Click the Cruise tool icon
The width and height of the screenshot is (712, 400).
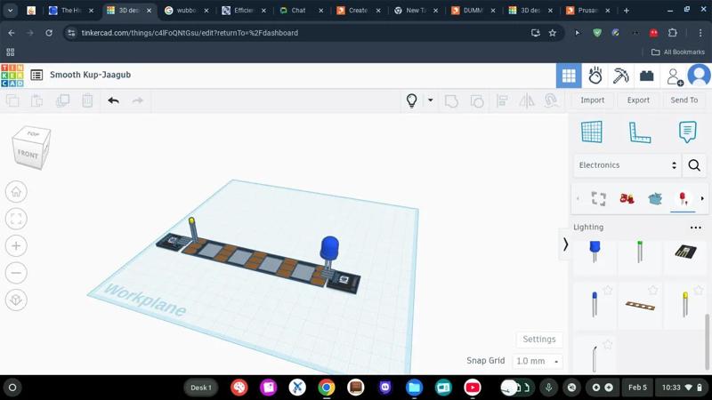click(x=551, y=100)
